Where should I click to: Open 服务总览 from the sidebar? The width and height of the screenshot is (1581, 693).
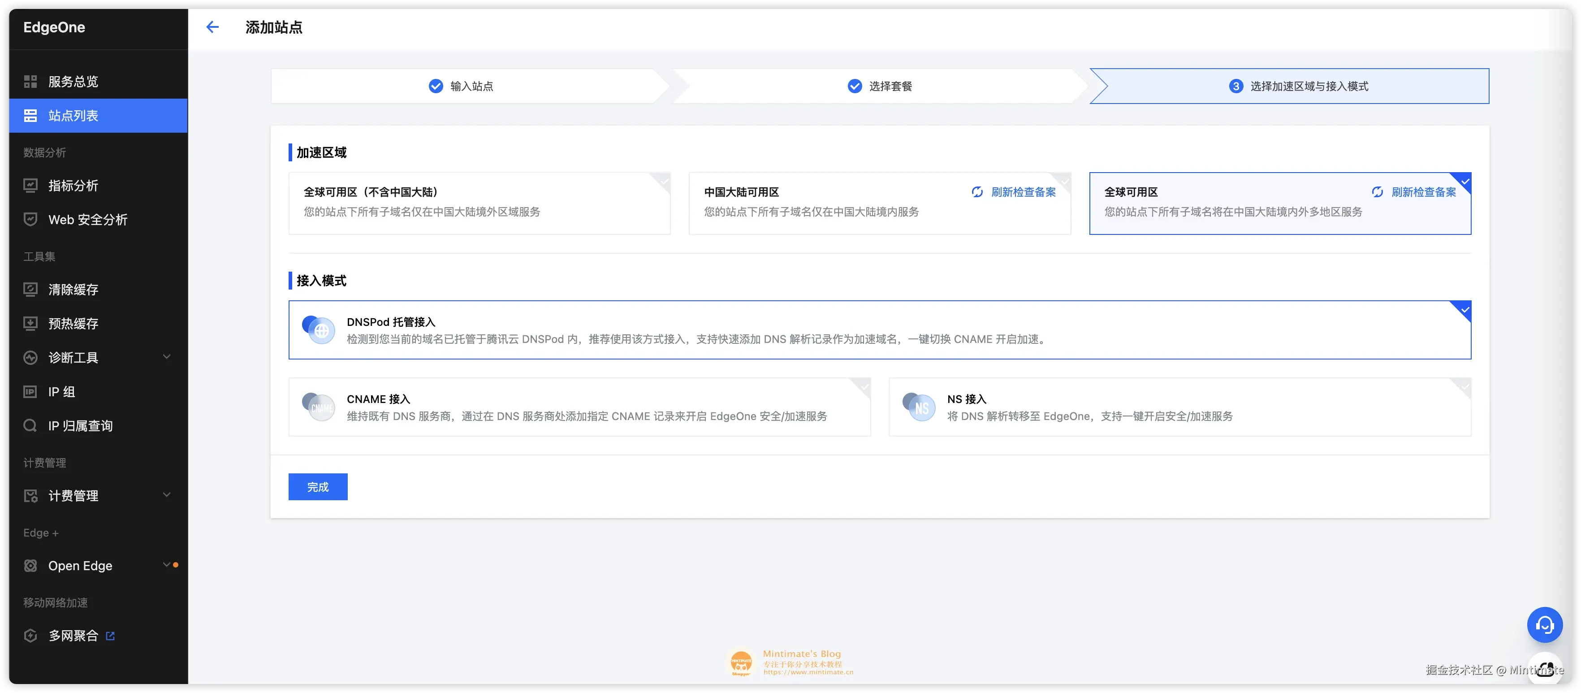point(73,81)
